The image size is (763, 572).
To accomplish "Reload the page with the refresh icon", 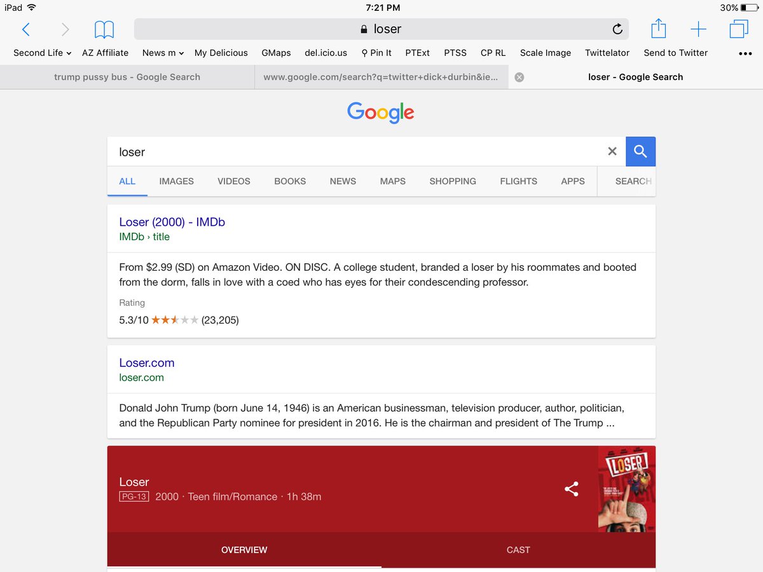I will point(617,29).
